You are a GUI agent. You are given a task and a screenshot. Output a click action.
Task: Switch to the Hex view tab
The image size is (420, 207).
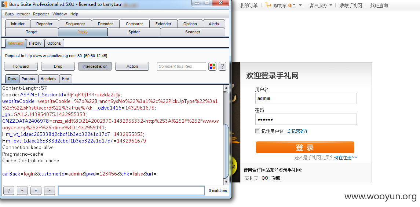(x=66, y=79)
